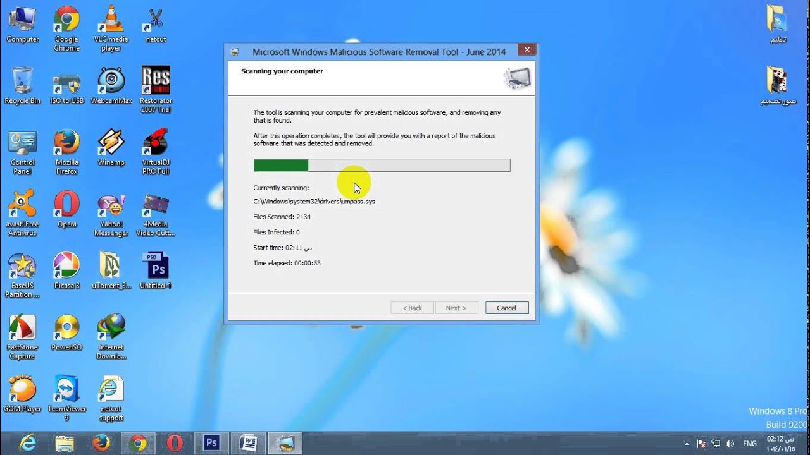This screenshot has width=810, height=455.
Task: Select the uTorrent 3 desktop icon
Action: 111,271
